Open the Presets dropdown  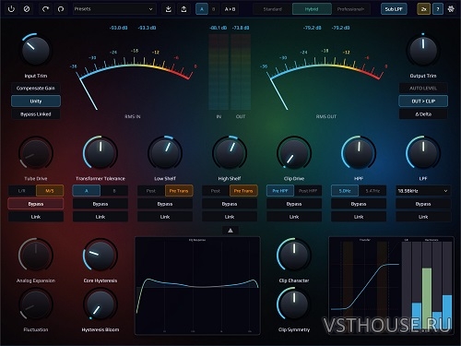coord(113,9)
